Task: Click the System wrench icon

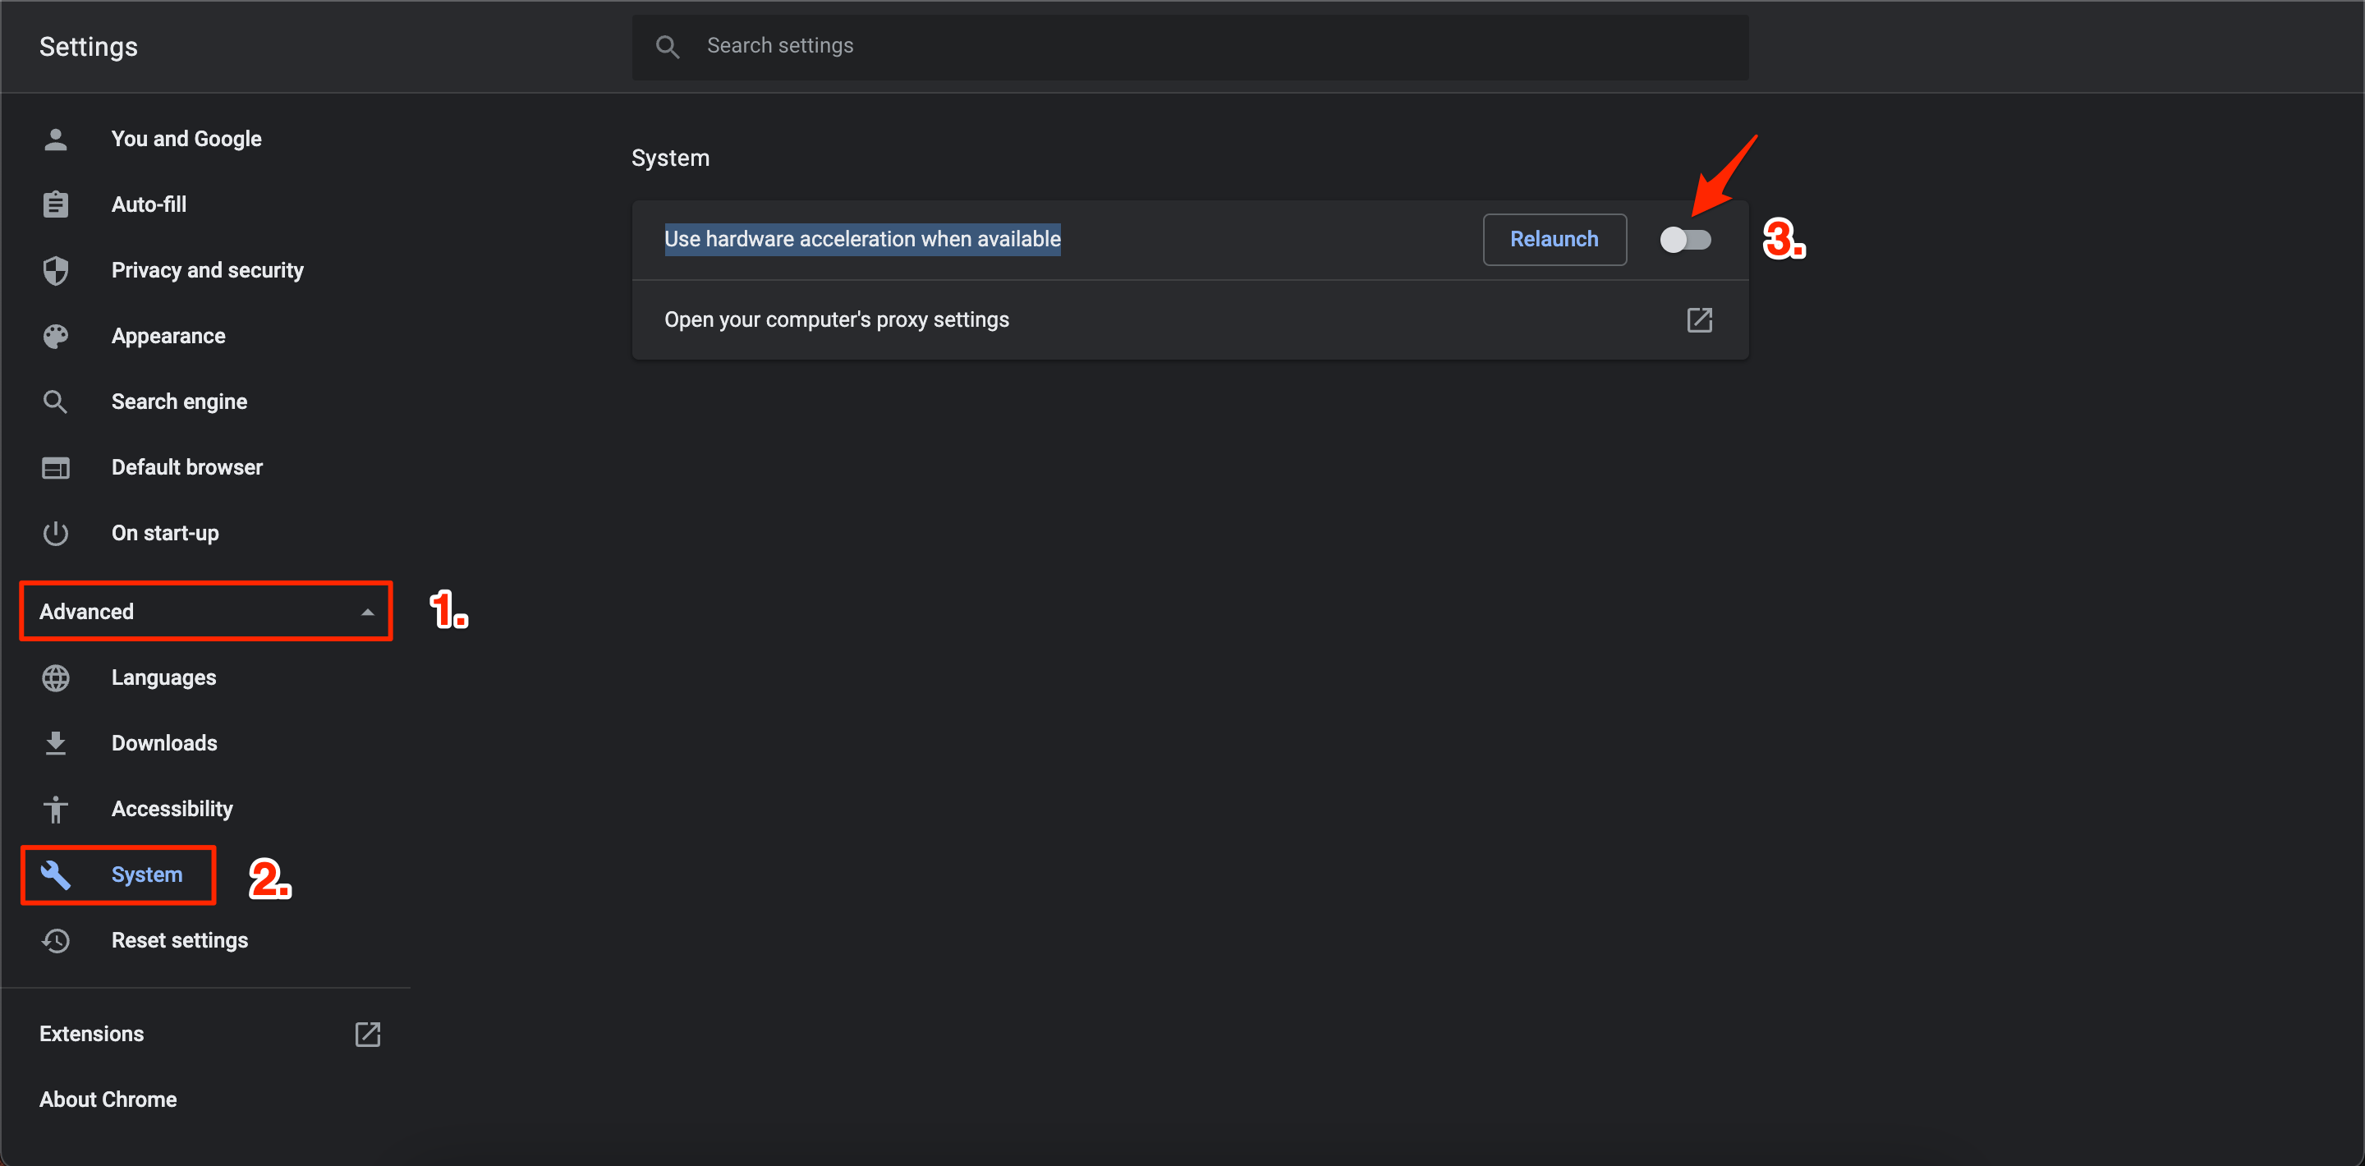Action: point(57,874)
